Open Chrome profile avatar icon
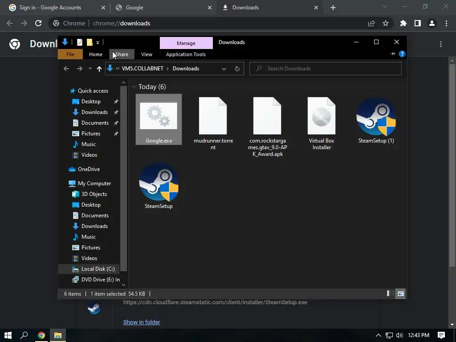Image resolution: width=456 pixels, height=342 pixels. coord(432,23)
